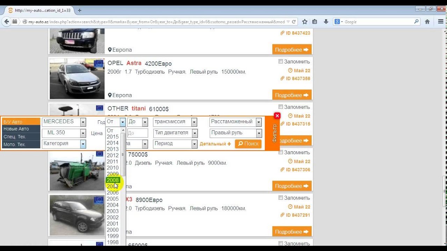Image resolution: width=447 pixels, height=251 pixels.
Task: Open the MERCEDES make dropdown
Action: coord(64,122)
